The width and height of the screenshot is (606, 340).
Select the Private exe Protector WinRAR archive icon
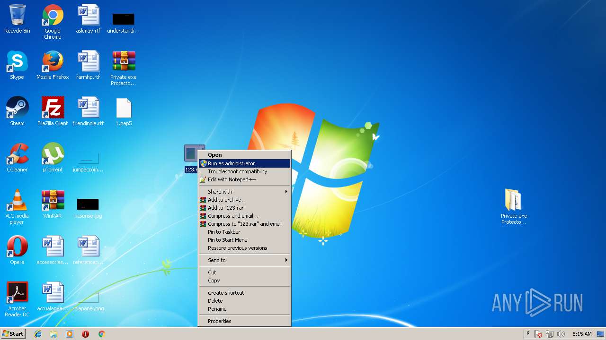point(124,68)
